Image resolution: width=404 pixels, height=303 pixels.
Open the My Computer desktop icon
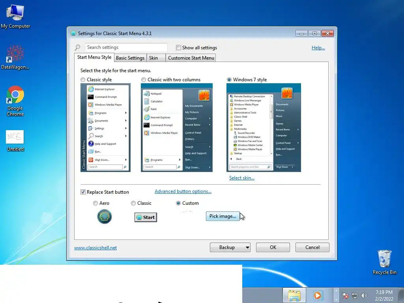(x=15, y=17)
